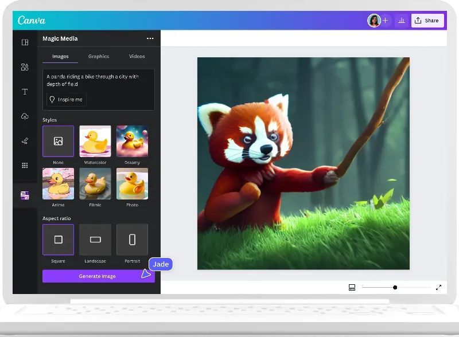Switch to the Videos tab
Image resolution: width=459 pixels, height=337 pixels.
click(137, 56)
